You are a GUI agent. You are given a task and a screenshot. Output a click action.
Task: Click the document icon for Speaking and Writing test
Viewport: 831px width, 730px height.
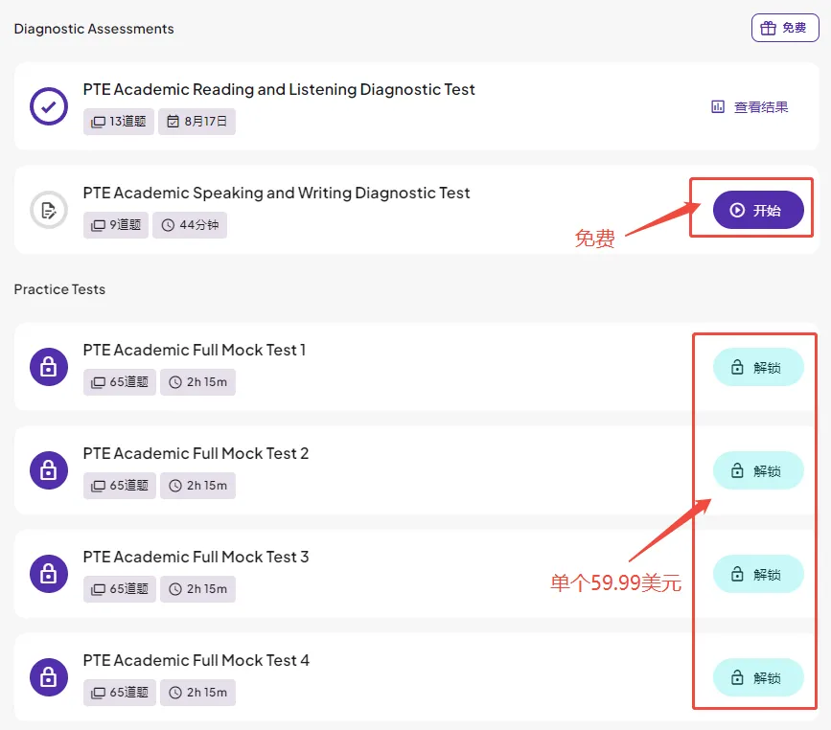(49, 210)
